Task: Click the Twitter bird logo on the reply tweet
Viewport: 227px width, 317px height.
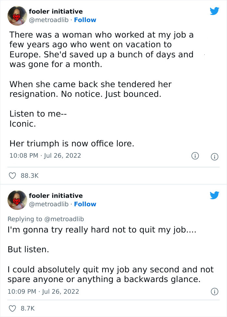Action: pyautogui.click(x=215, y=195)
